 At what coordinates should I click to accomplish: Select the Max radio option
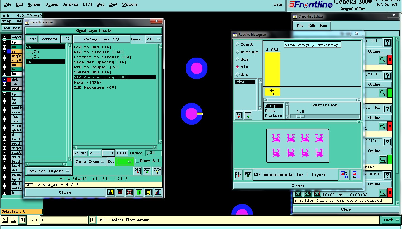(238, 75)
